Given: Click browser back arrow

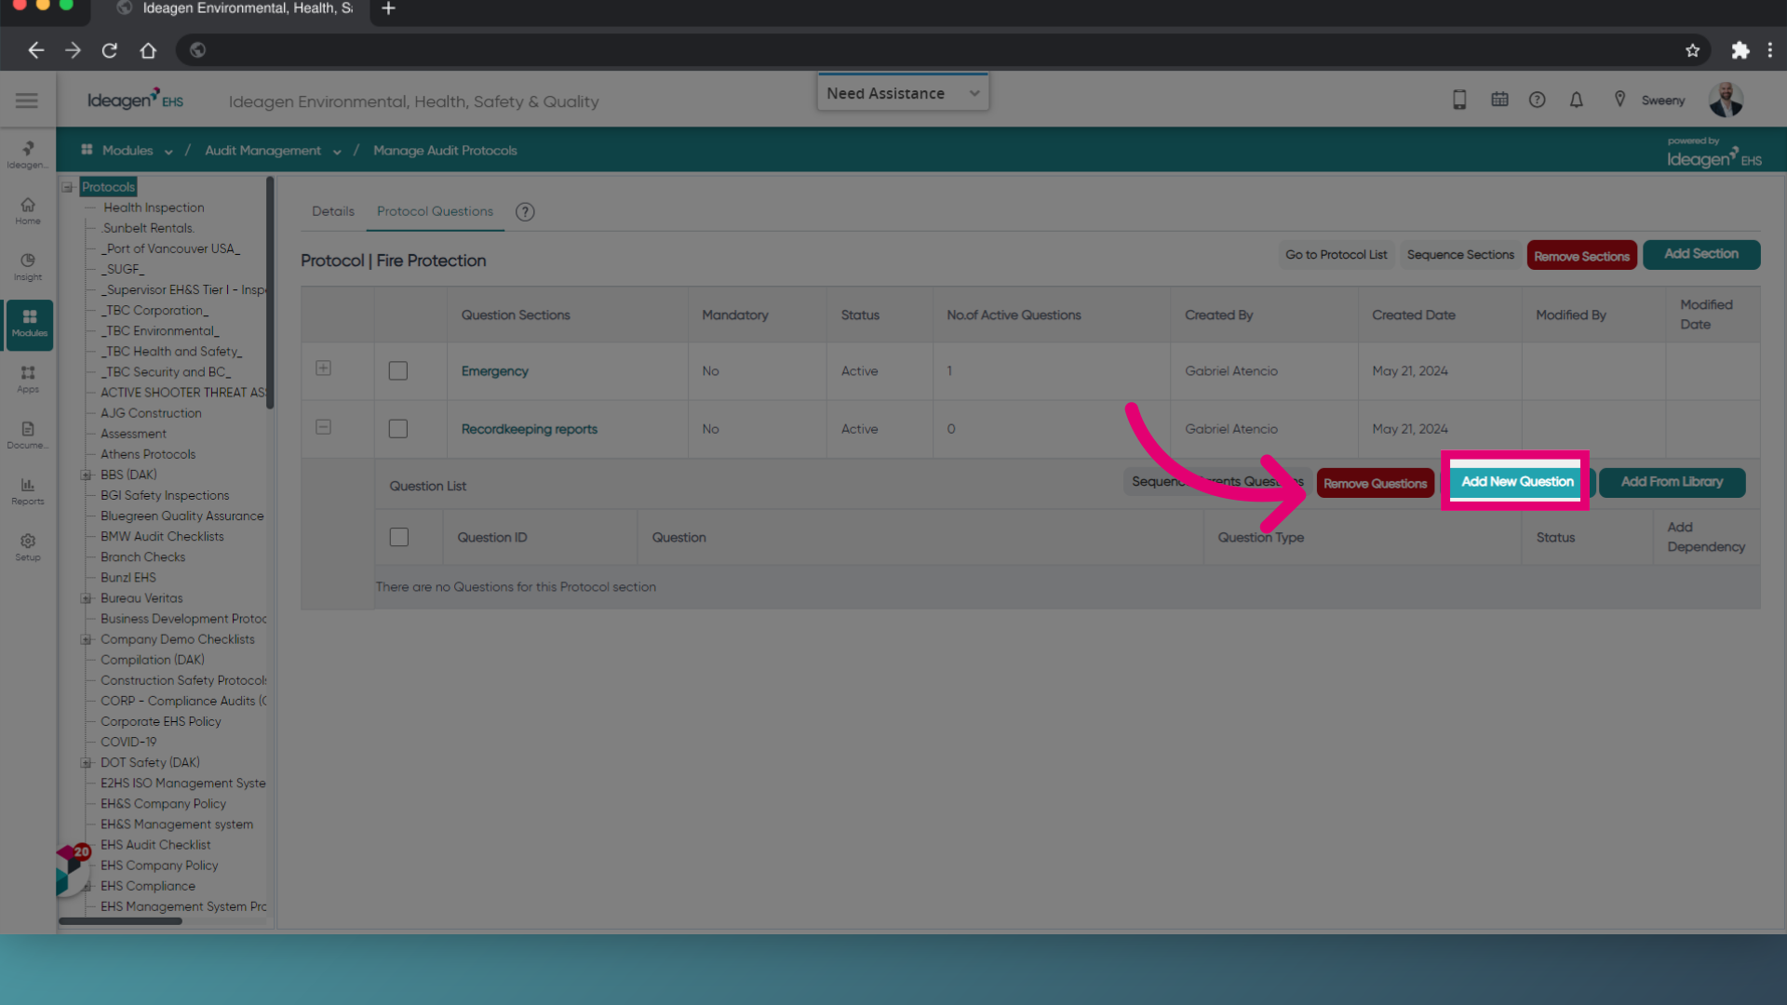Looking at the screenshot, I should point(35,50).
